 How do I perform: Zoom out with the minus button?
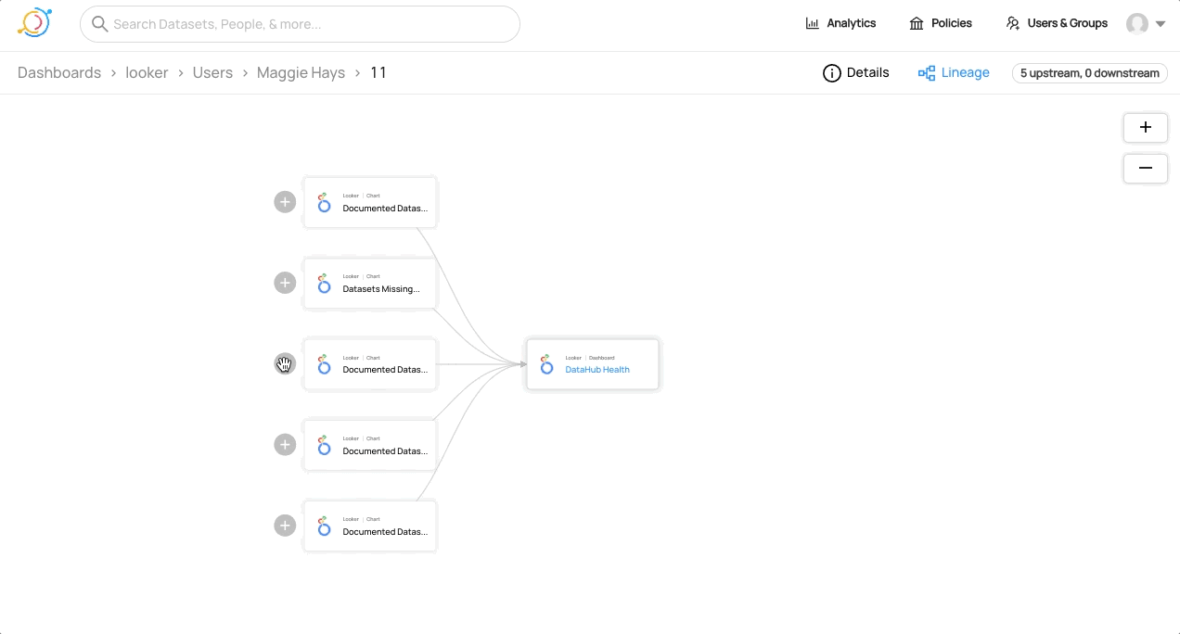1145,168
